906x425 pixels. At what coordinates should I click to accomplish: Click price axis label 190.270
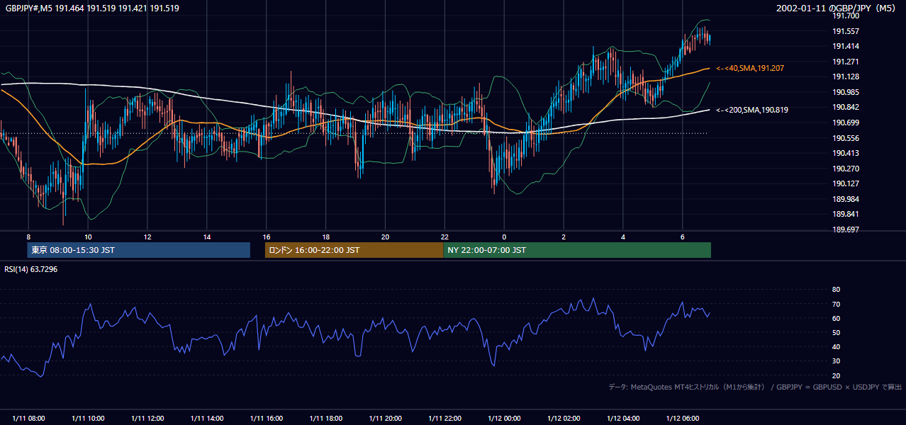click(x=846, y=169)
